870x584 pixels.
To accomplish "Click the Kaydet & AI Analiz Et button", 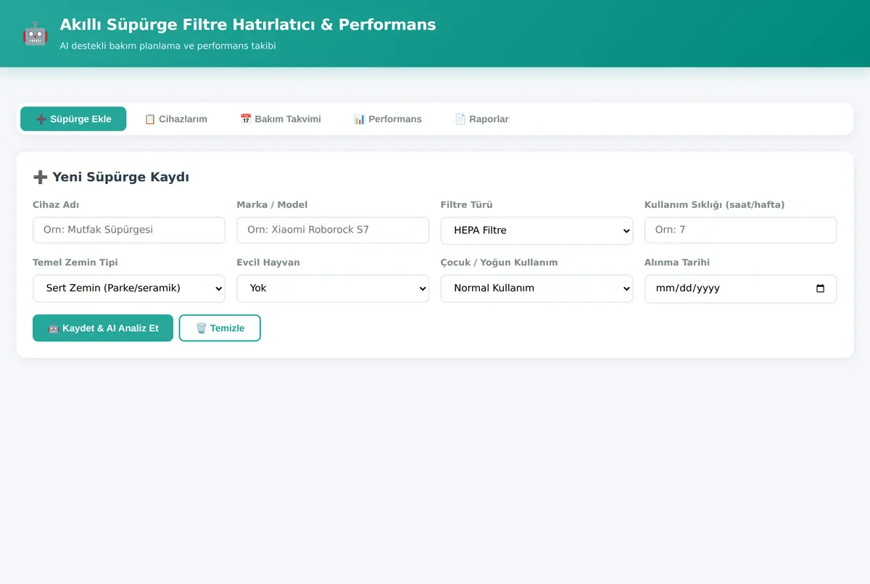I will coord(103,328).
